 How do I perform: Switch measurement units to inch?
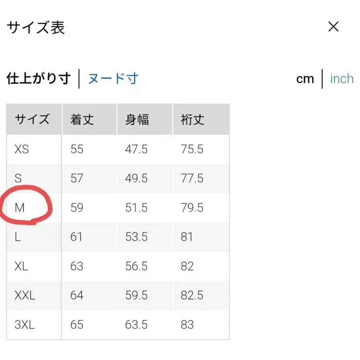[x=341, y=79]
